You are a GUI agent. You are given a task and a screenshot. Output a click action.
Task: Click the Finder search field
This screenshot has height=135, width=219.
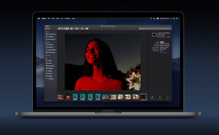click(155, 28)
